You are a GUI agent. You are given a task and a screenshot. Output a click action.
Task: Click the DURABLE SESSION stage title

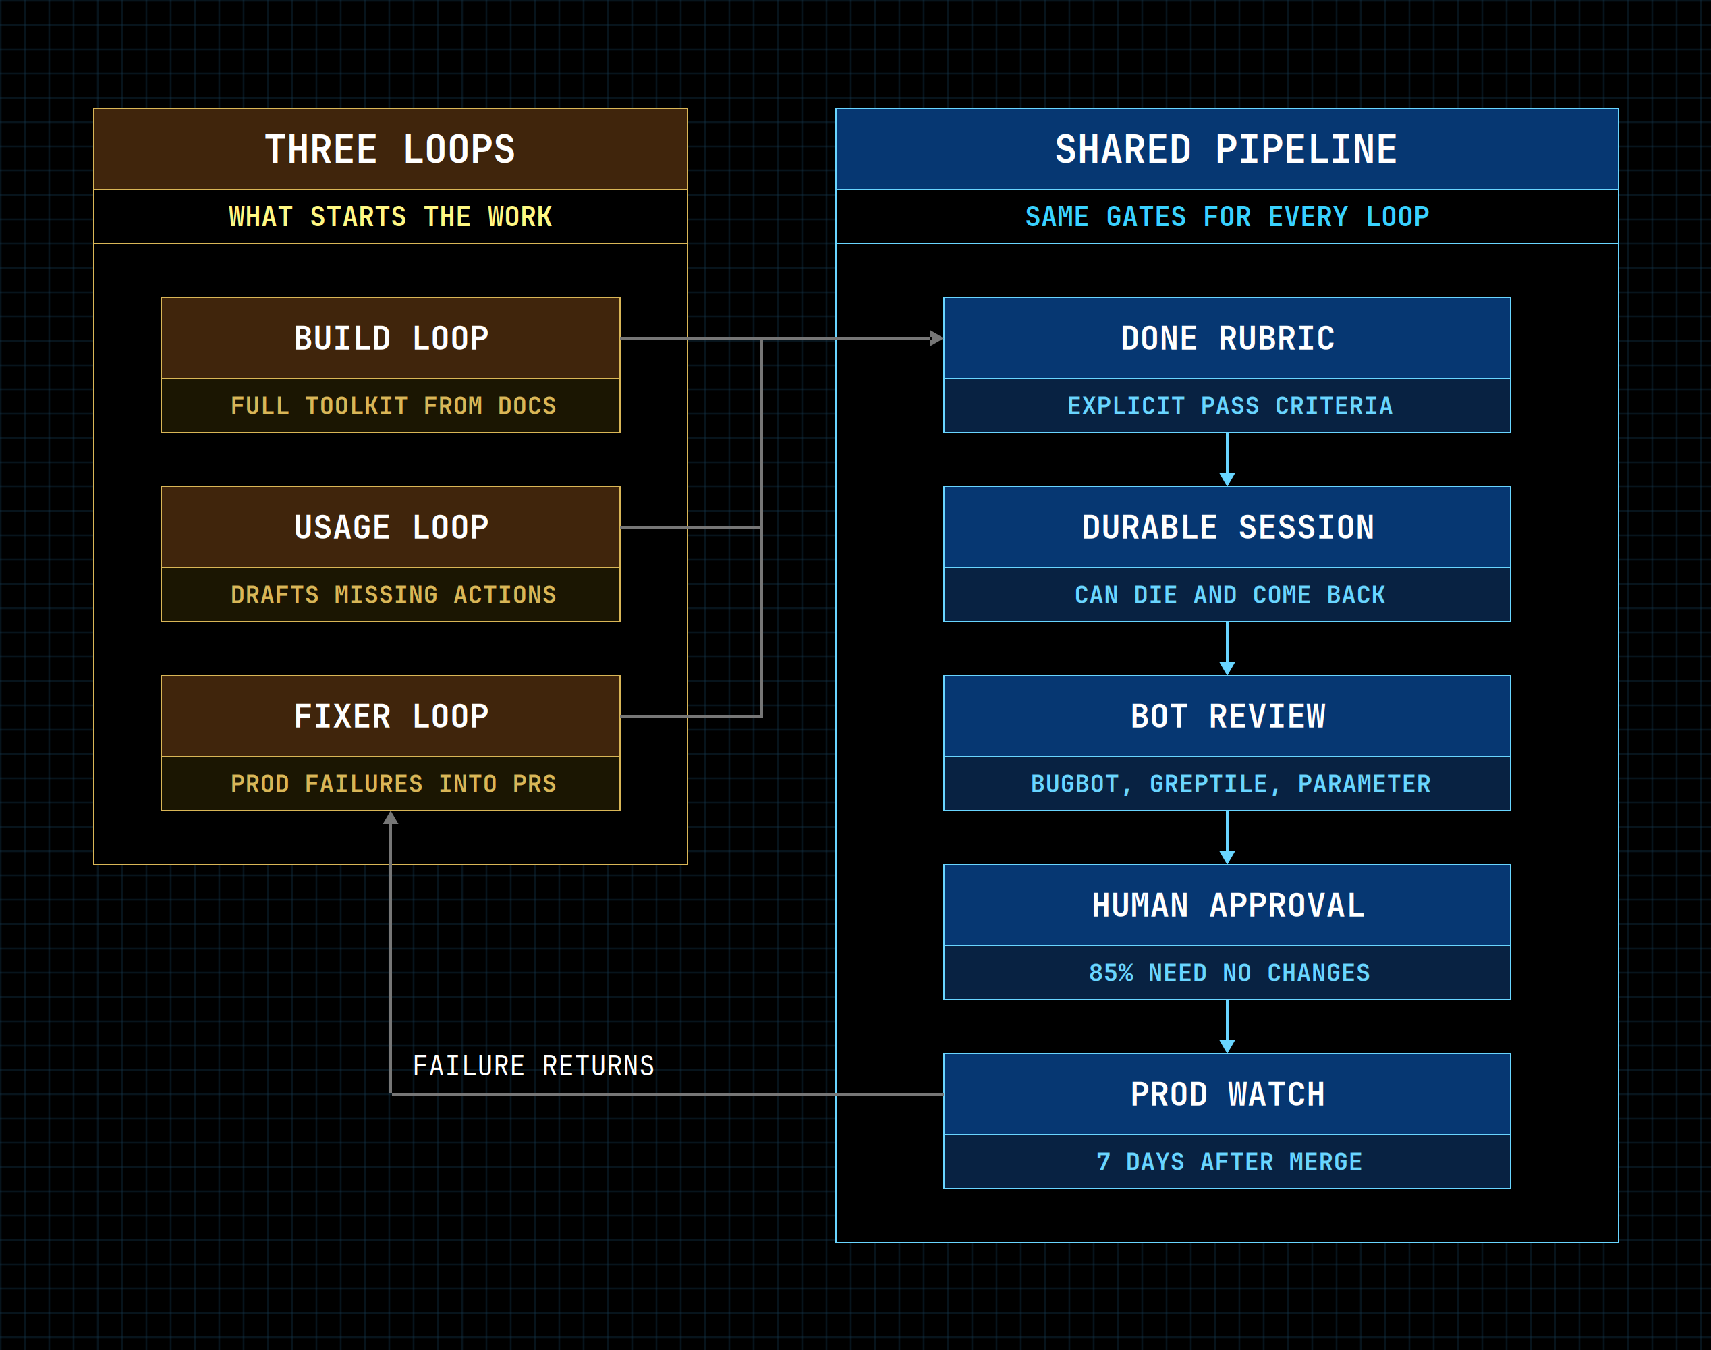[x=1227, y=527]
